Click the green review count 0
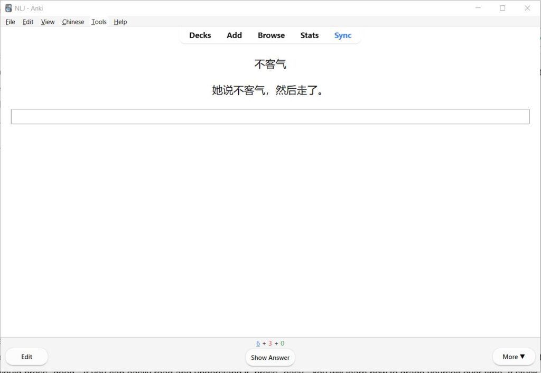 pyautogui.click(x=282, y=343)
